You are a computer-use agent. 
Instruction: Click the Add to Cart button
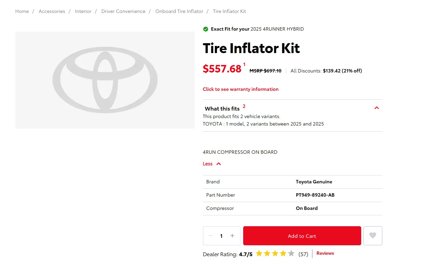302,235
